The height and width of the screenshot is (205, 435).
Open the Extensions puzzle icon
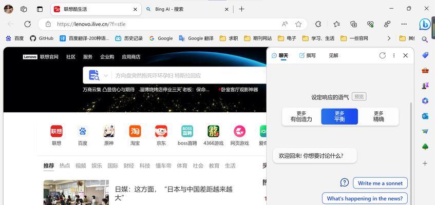318,24
